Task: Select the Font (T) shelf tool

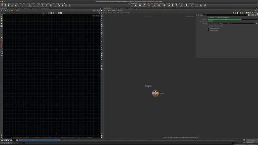Action: pos(46,5)
